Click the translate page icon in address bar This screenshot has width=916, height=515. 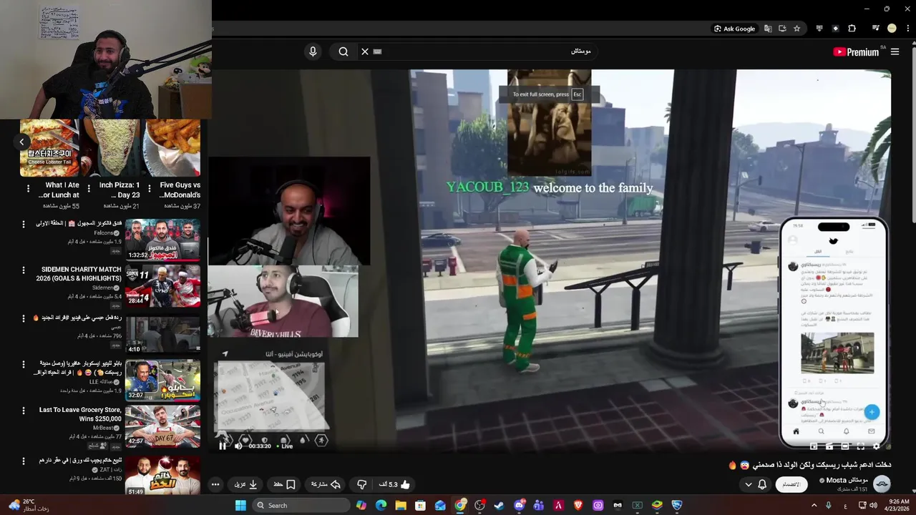768,29
